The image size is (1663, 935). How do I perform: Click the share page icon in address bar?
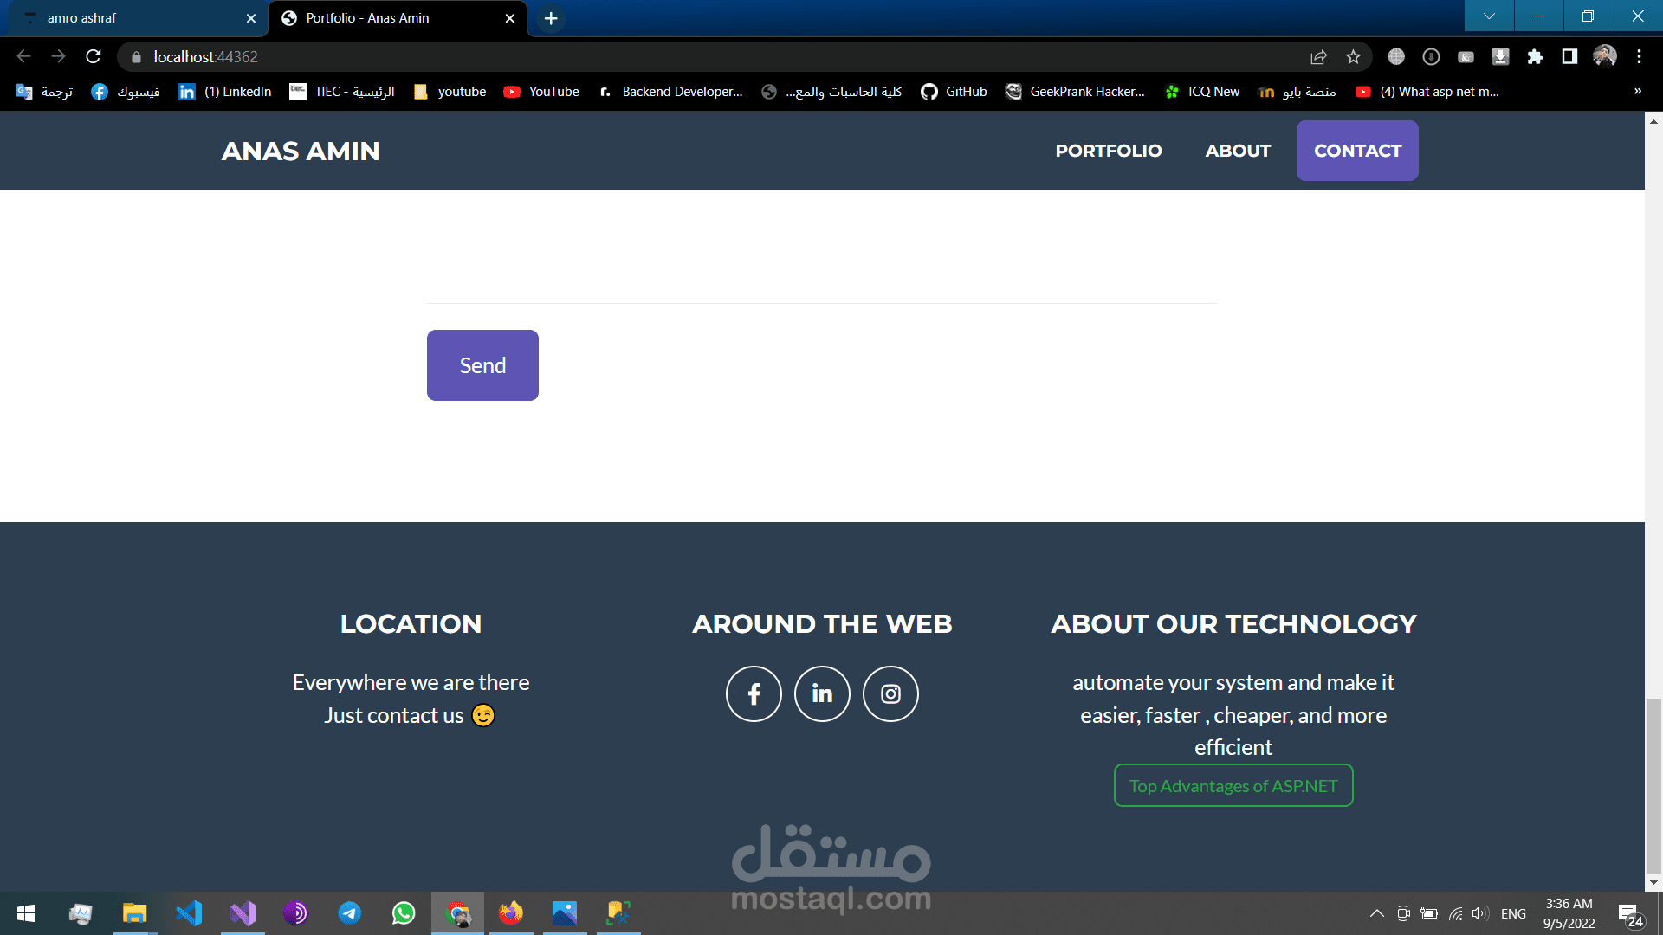point(1318,56)
